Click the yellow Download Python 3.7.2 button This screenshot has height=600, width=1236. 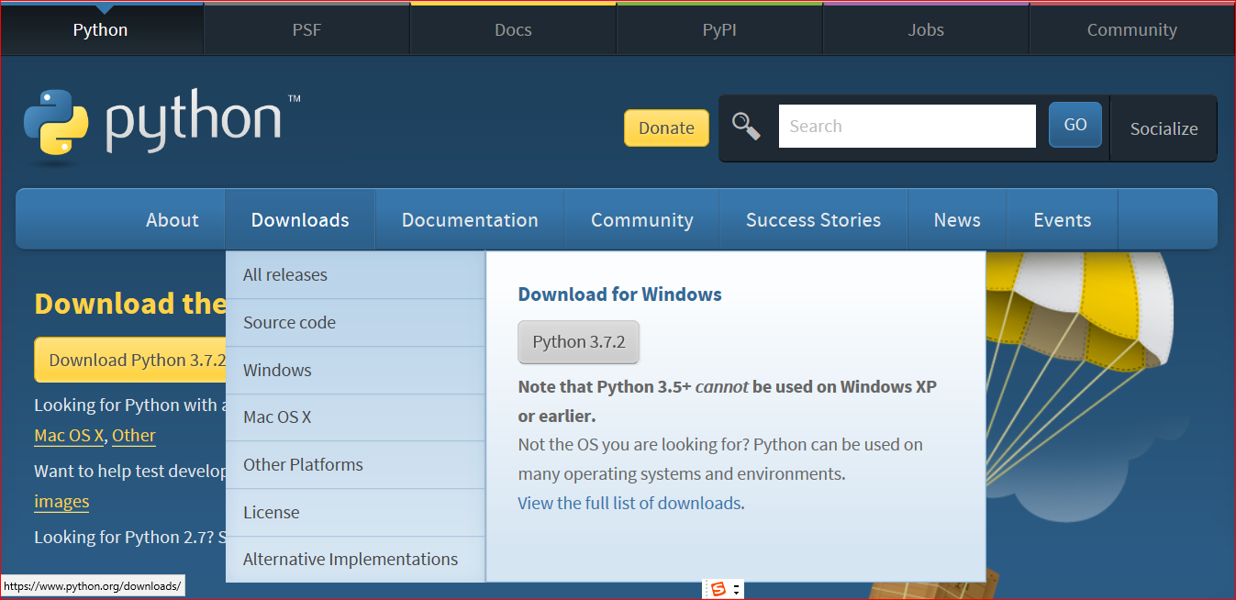[130, 360]
